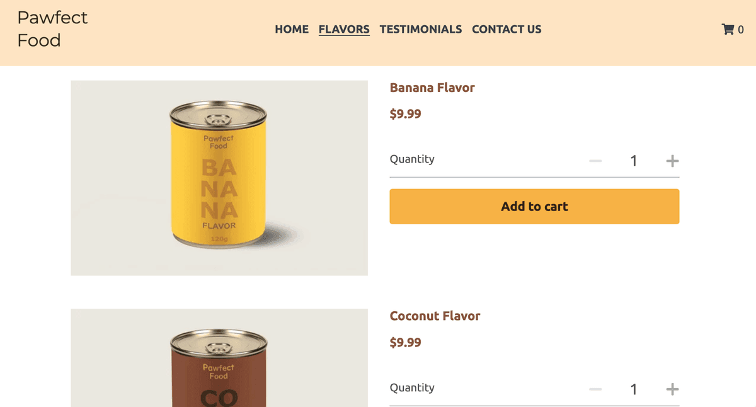Screen dimensions: 756x407
Task: Navigate to CONTACT US
Action: [507, 29]
